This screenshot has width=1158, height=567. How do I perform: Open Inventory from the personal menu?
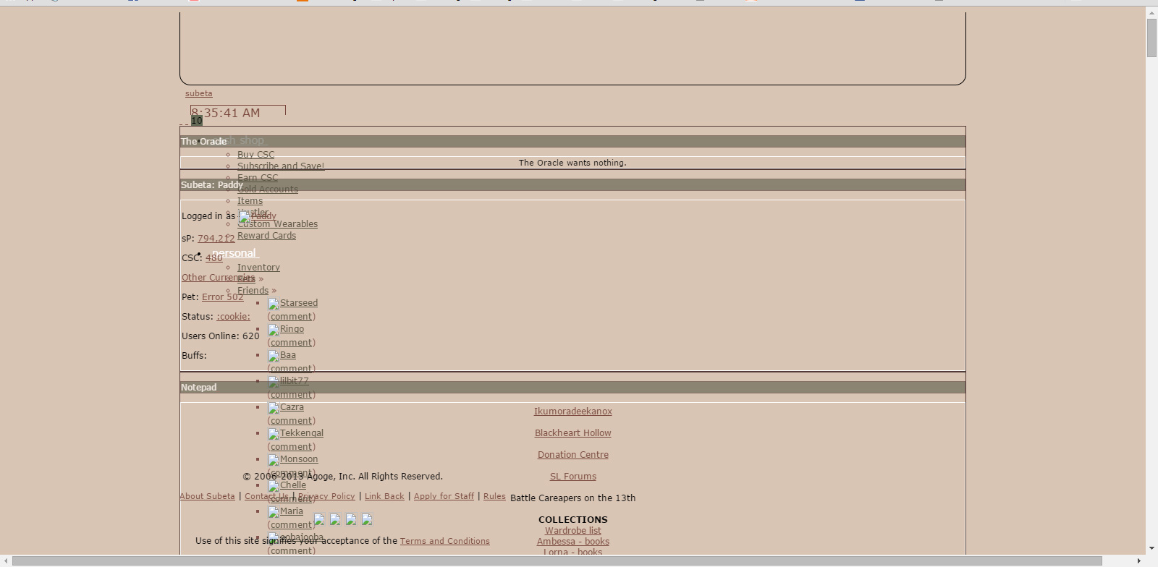coord(258,268)
